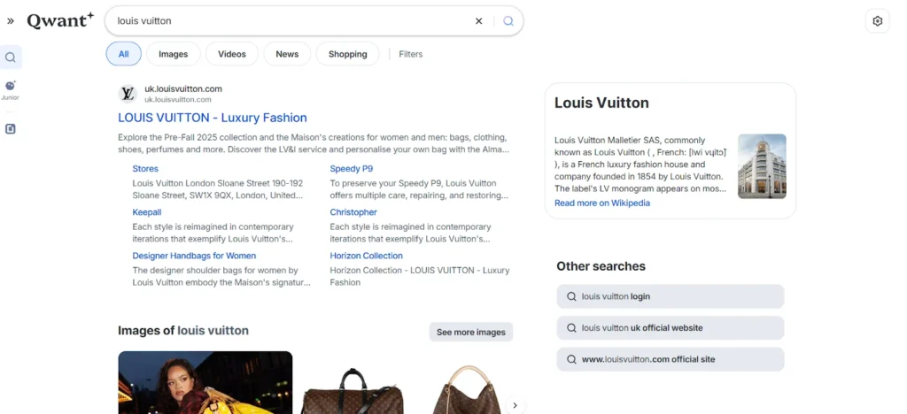Switch to the Images tab
Image resolution: width=907 pixels, height=414 pixels.
173,54
